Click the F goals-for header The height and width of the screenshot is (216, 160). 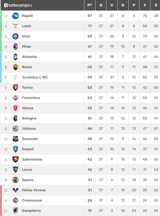[145, 5]
